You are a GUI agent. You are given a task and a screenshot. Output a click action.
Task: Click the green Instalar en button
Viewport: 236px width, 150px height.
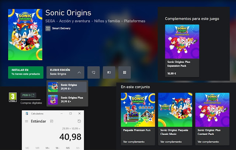click(26, 72)
